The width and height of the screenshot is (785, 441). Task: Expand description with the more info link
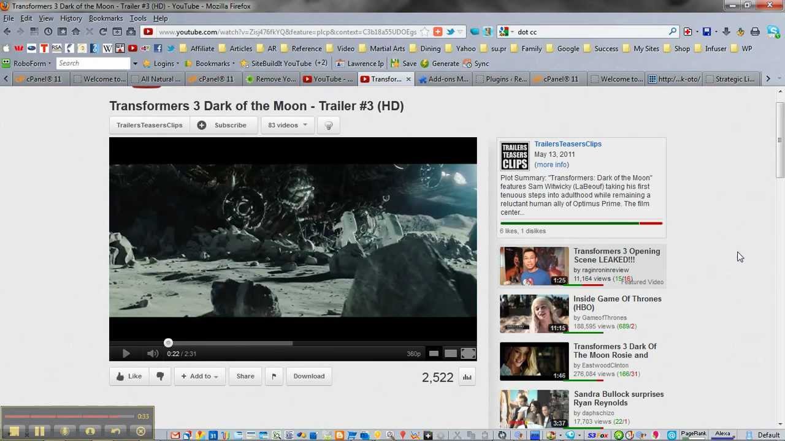tap(551, 165)
